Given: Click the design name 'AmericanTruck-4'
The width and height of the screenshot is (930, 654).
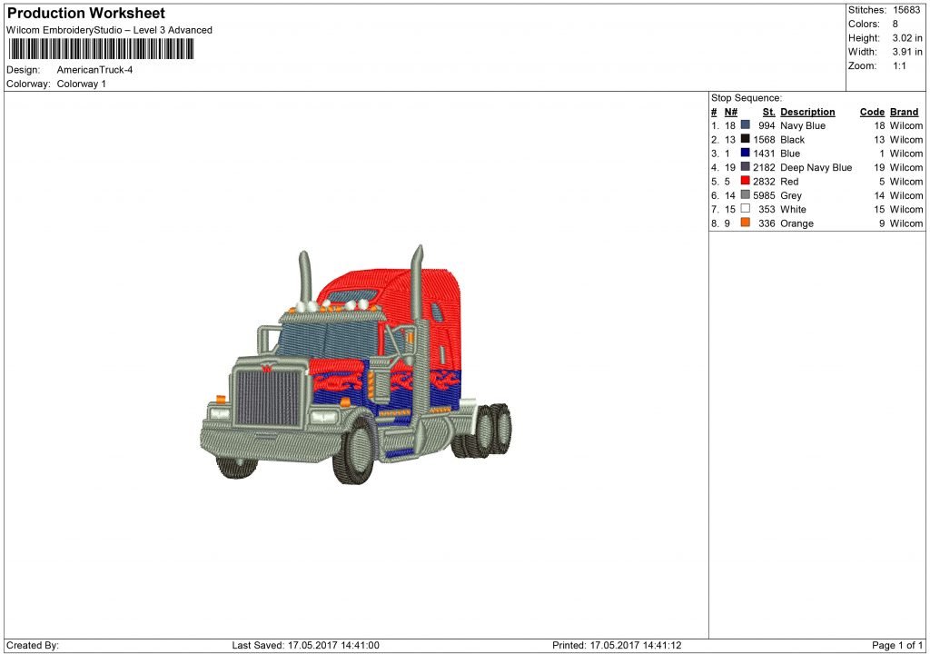Looking at the screenshot, I should point(94,70).
